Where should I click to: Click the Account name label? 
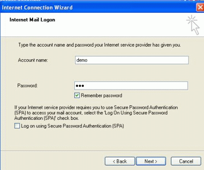coord(33,60)
